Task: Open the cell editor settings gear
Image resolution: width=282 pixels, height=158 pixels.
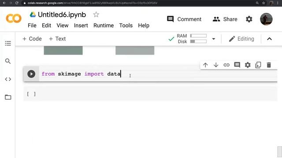Action: pyautogui.click(x=248, y=65)
